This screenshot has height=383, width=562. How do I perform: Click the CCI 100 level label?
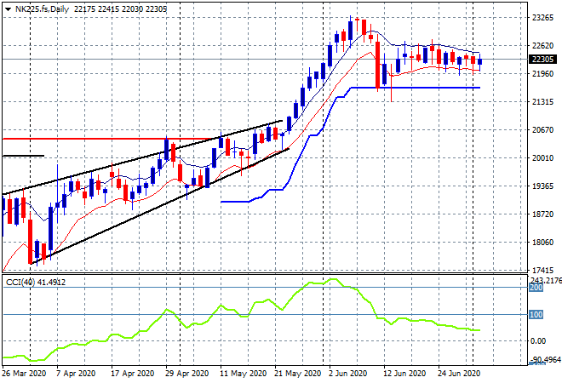(x=538, y=316)
